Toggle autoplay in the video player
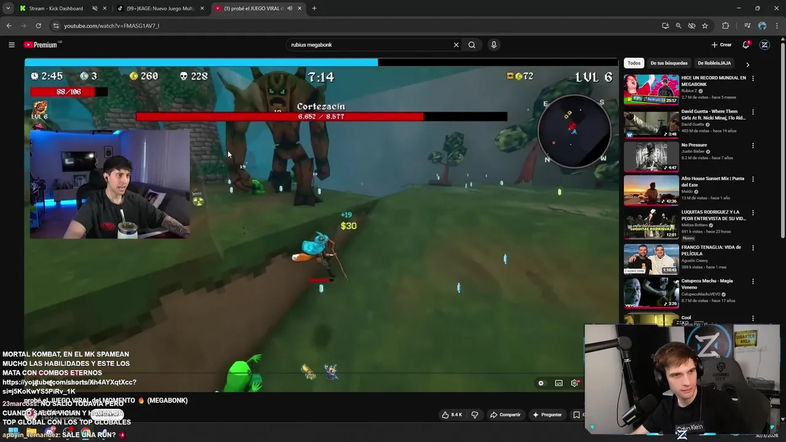 point(541,383)
